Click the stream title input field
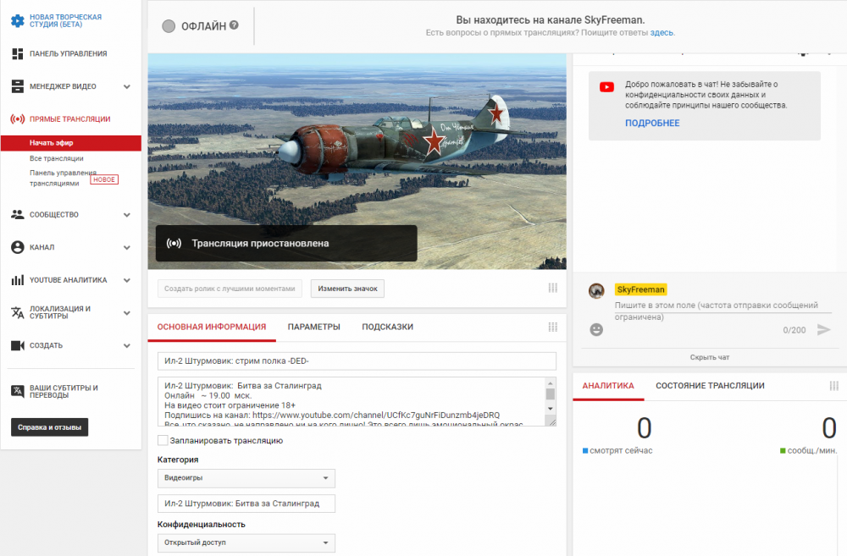Viewport: 847px width, 556px height. tap(356, 361)
